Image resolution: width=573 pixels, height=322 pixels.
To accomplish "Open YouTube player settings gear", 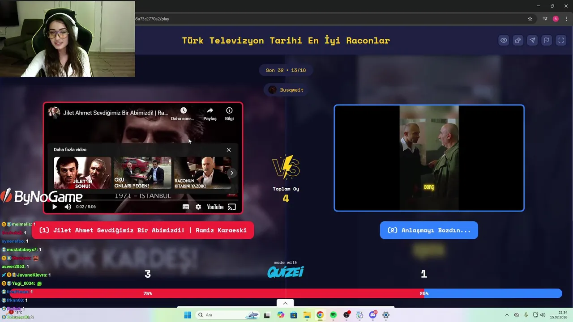I will tap(198, 207).
